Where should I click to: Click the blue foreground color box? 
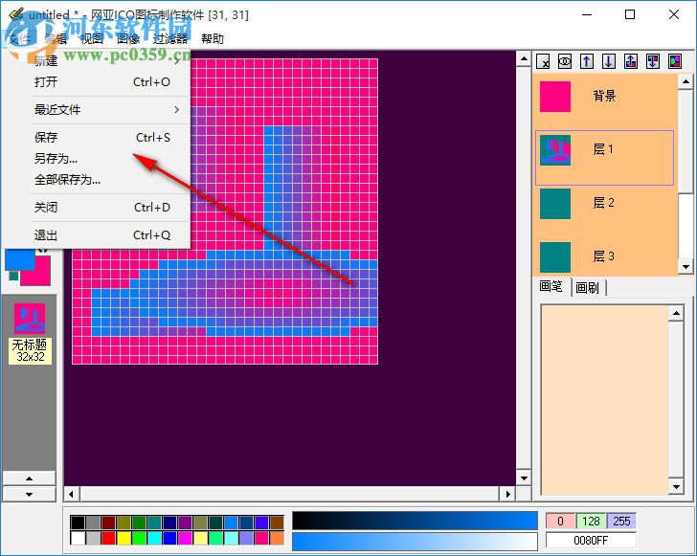(x=19, y=261)
